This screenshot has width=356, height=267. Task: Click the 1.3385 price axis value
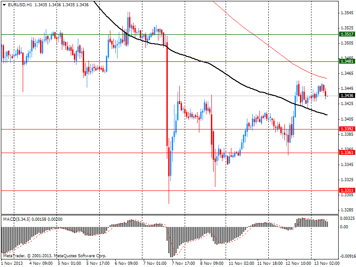(348, 134)
